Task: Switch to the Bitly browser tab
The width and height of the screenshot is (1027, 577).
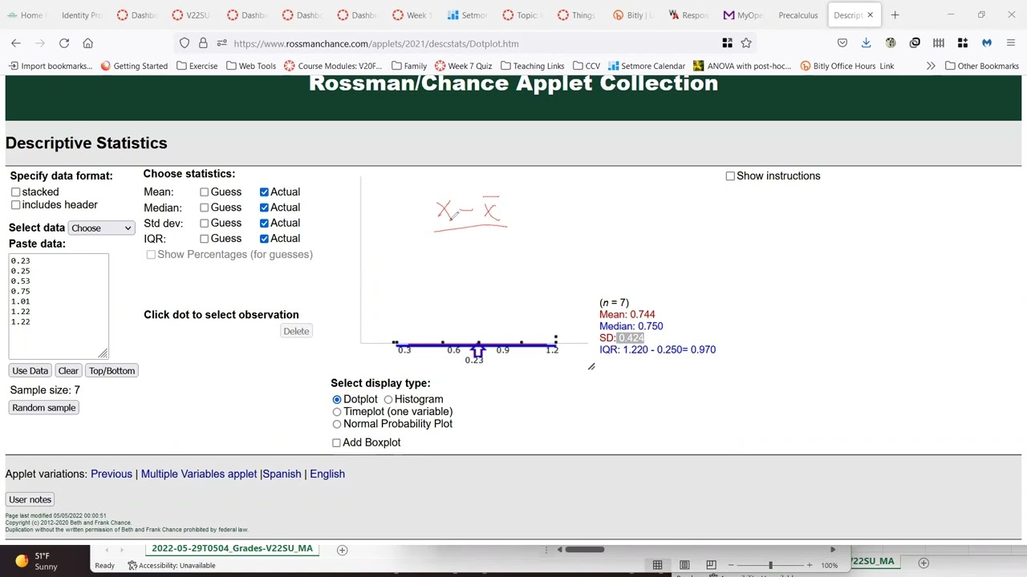Action: (x=631, y=14)
